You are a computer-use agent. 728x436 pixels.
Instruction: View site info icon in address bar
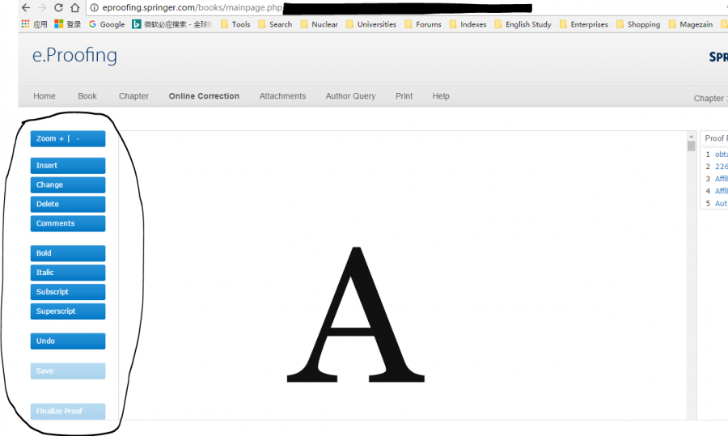(95, 7)
